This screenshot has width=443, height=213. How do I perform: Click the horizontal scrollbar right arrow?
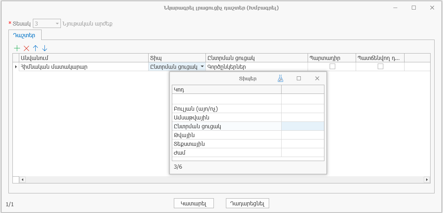[427, 179]
